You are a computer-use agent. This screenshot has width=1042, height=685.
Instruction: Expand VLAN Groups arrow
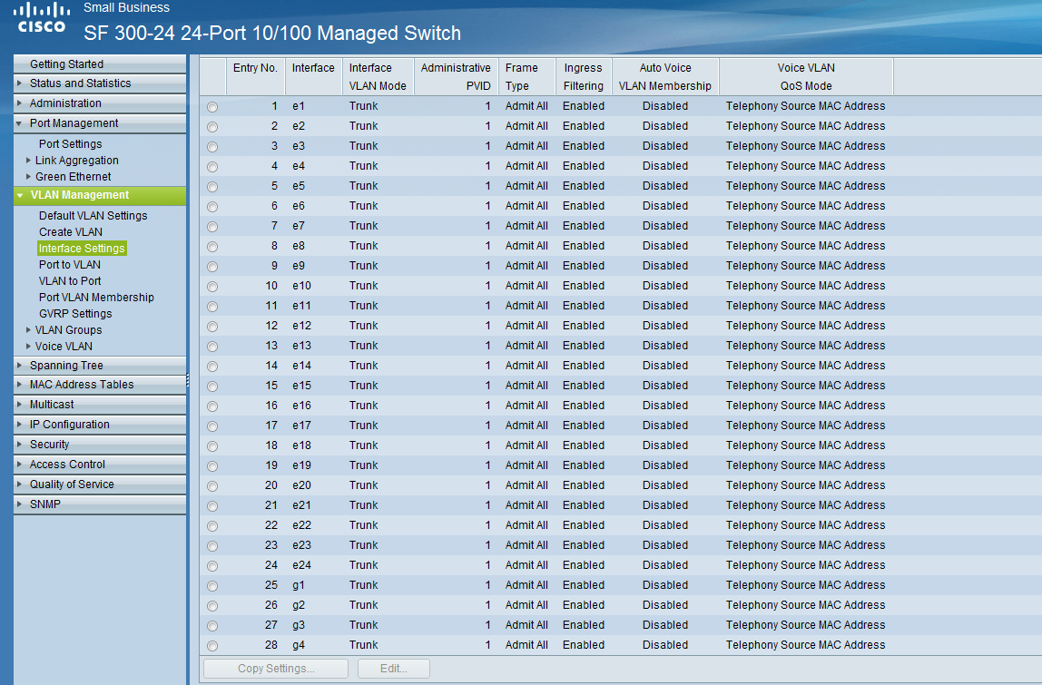[x=28, y=329]
